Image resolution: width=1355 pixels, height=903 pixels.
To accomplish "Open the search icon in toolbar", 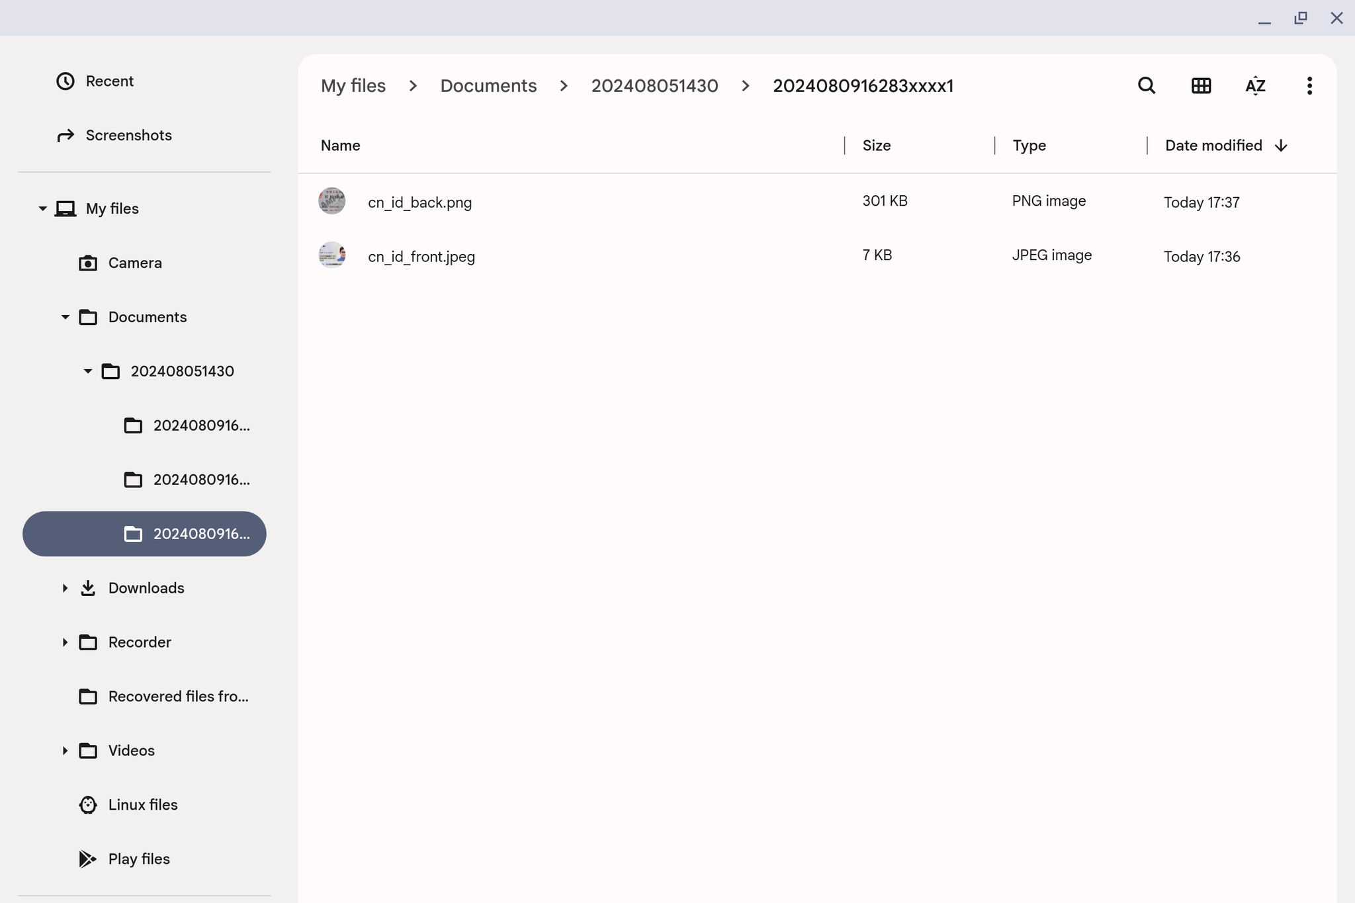I will 1147,86.
